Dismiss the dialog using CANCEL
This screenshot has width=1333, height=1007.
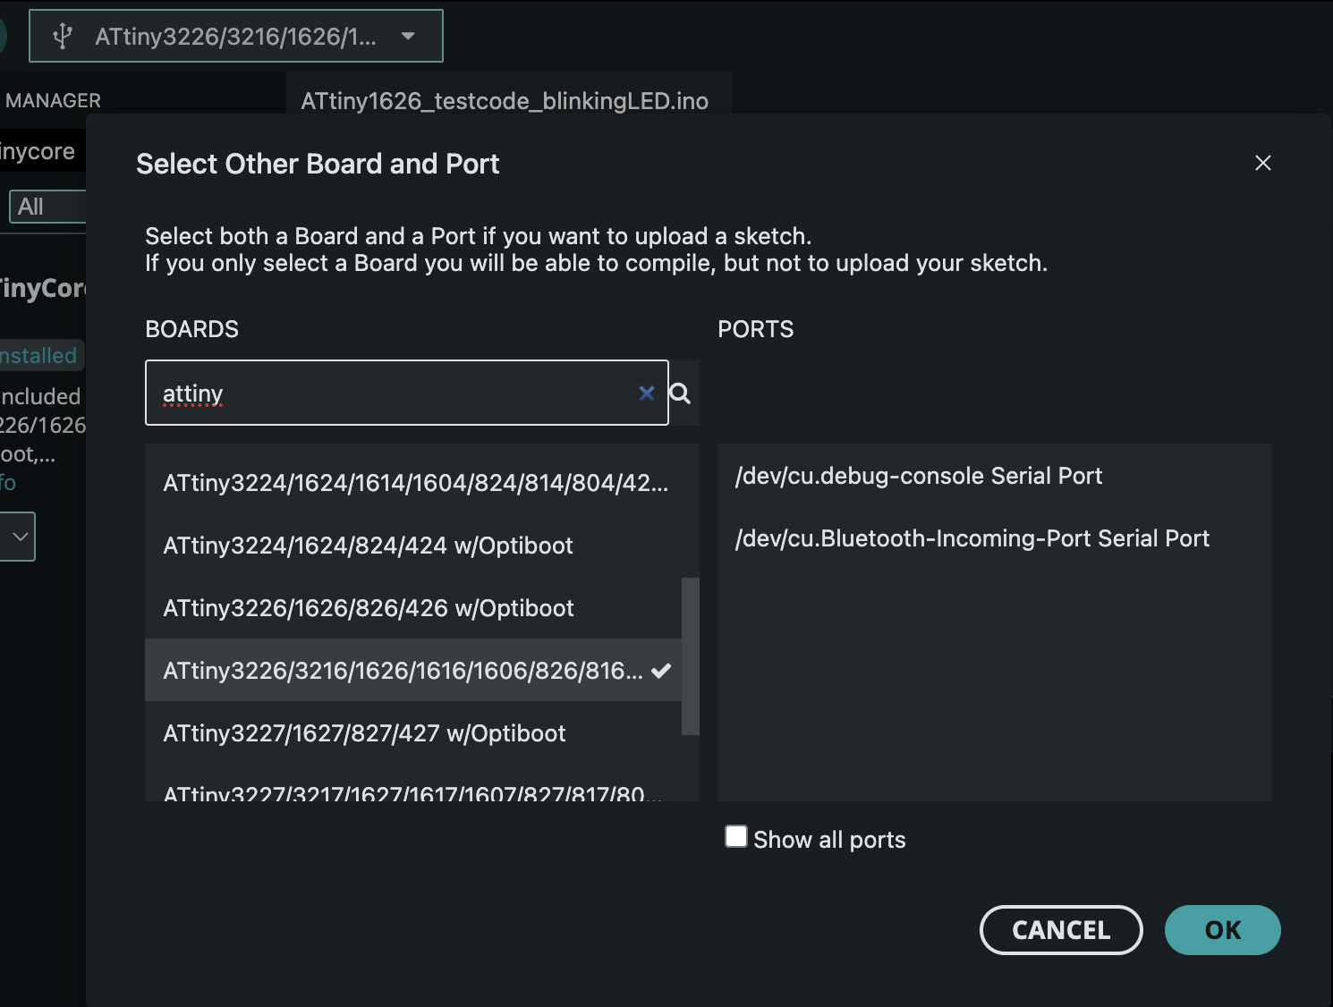(x=1061, y=930)
